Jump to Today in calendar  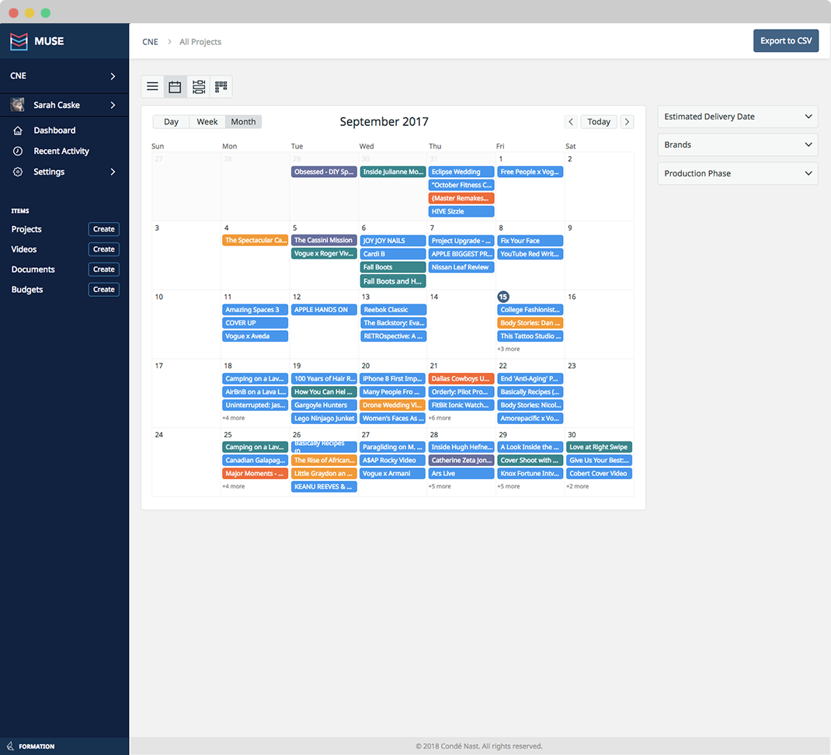[599, 121]
